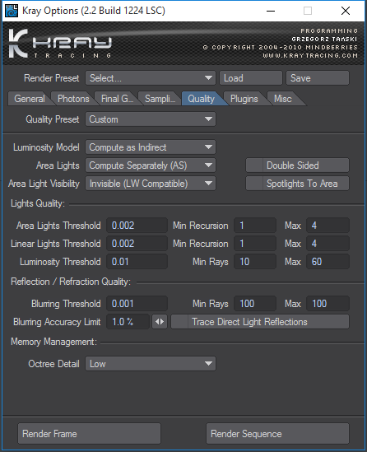367x452 pixels.
Task: Click the Kray app icon in title bar
Action: click(x=12, y=11)
